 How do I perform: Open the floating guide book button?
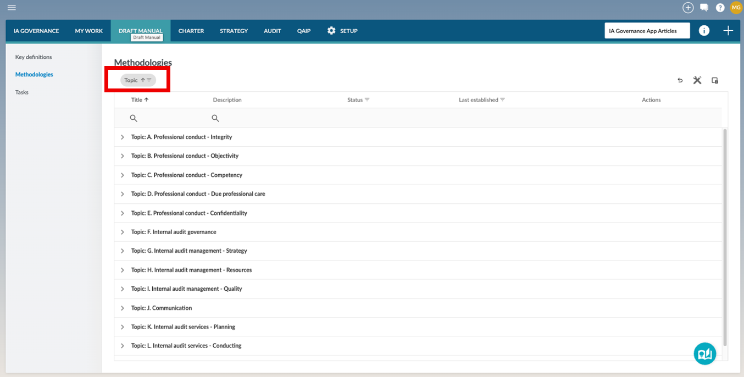705,353
